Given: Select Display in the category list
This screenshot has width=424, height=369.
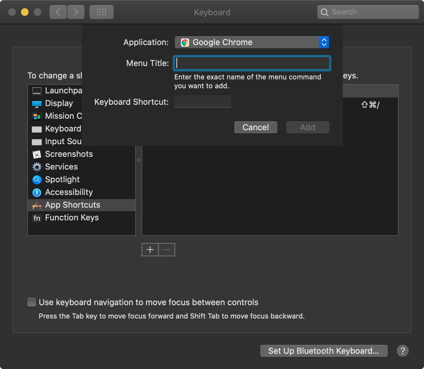Looking at the screenshot, I should (55, 103).
